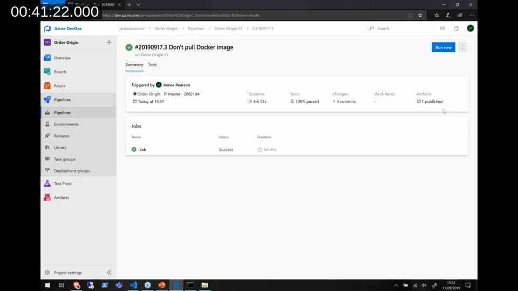Click the plus icon beside Order Origin
Screen dimensions: 518x291
point(109,42)
